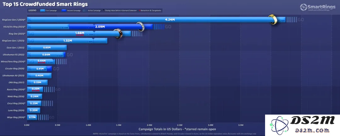Viewport: 340px width, 136px height.
Task: Click the silver ring image on VELIA/Iris bar
Action: tap(140, 27)
